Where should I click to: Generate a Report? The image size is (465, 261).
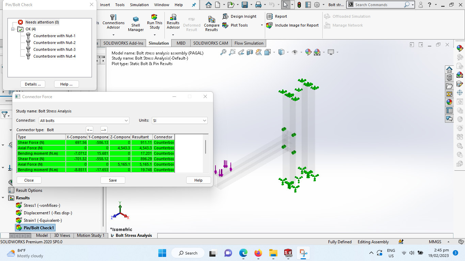pos(277,16)
